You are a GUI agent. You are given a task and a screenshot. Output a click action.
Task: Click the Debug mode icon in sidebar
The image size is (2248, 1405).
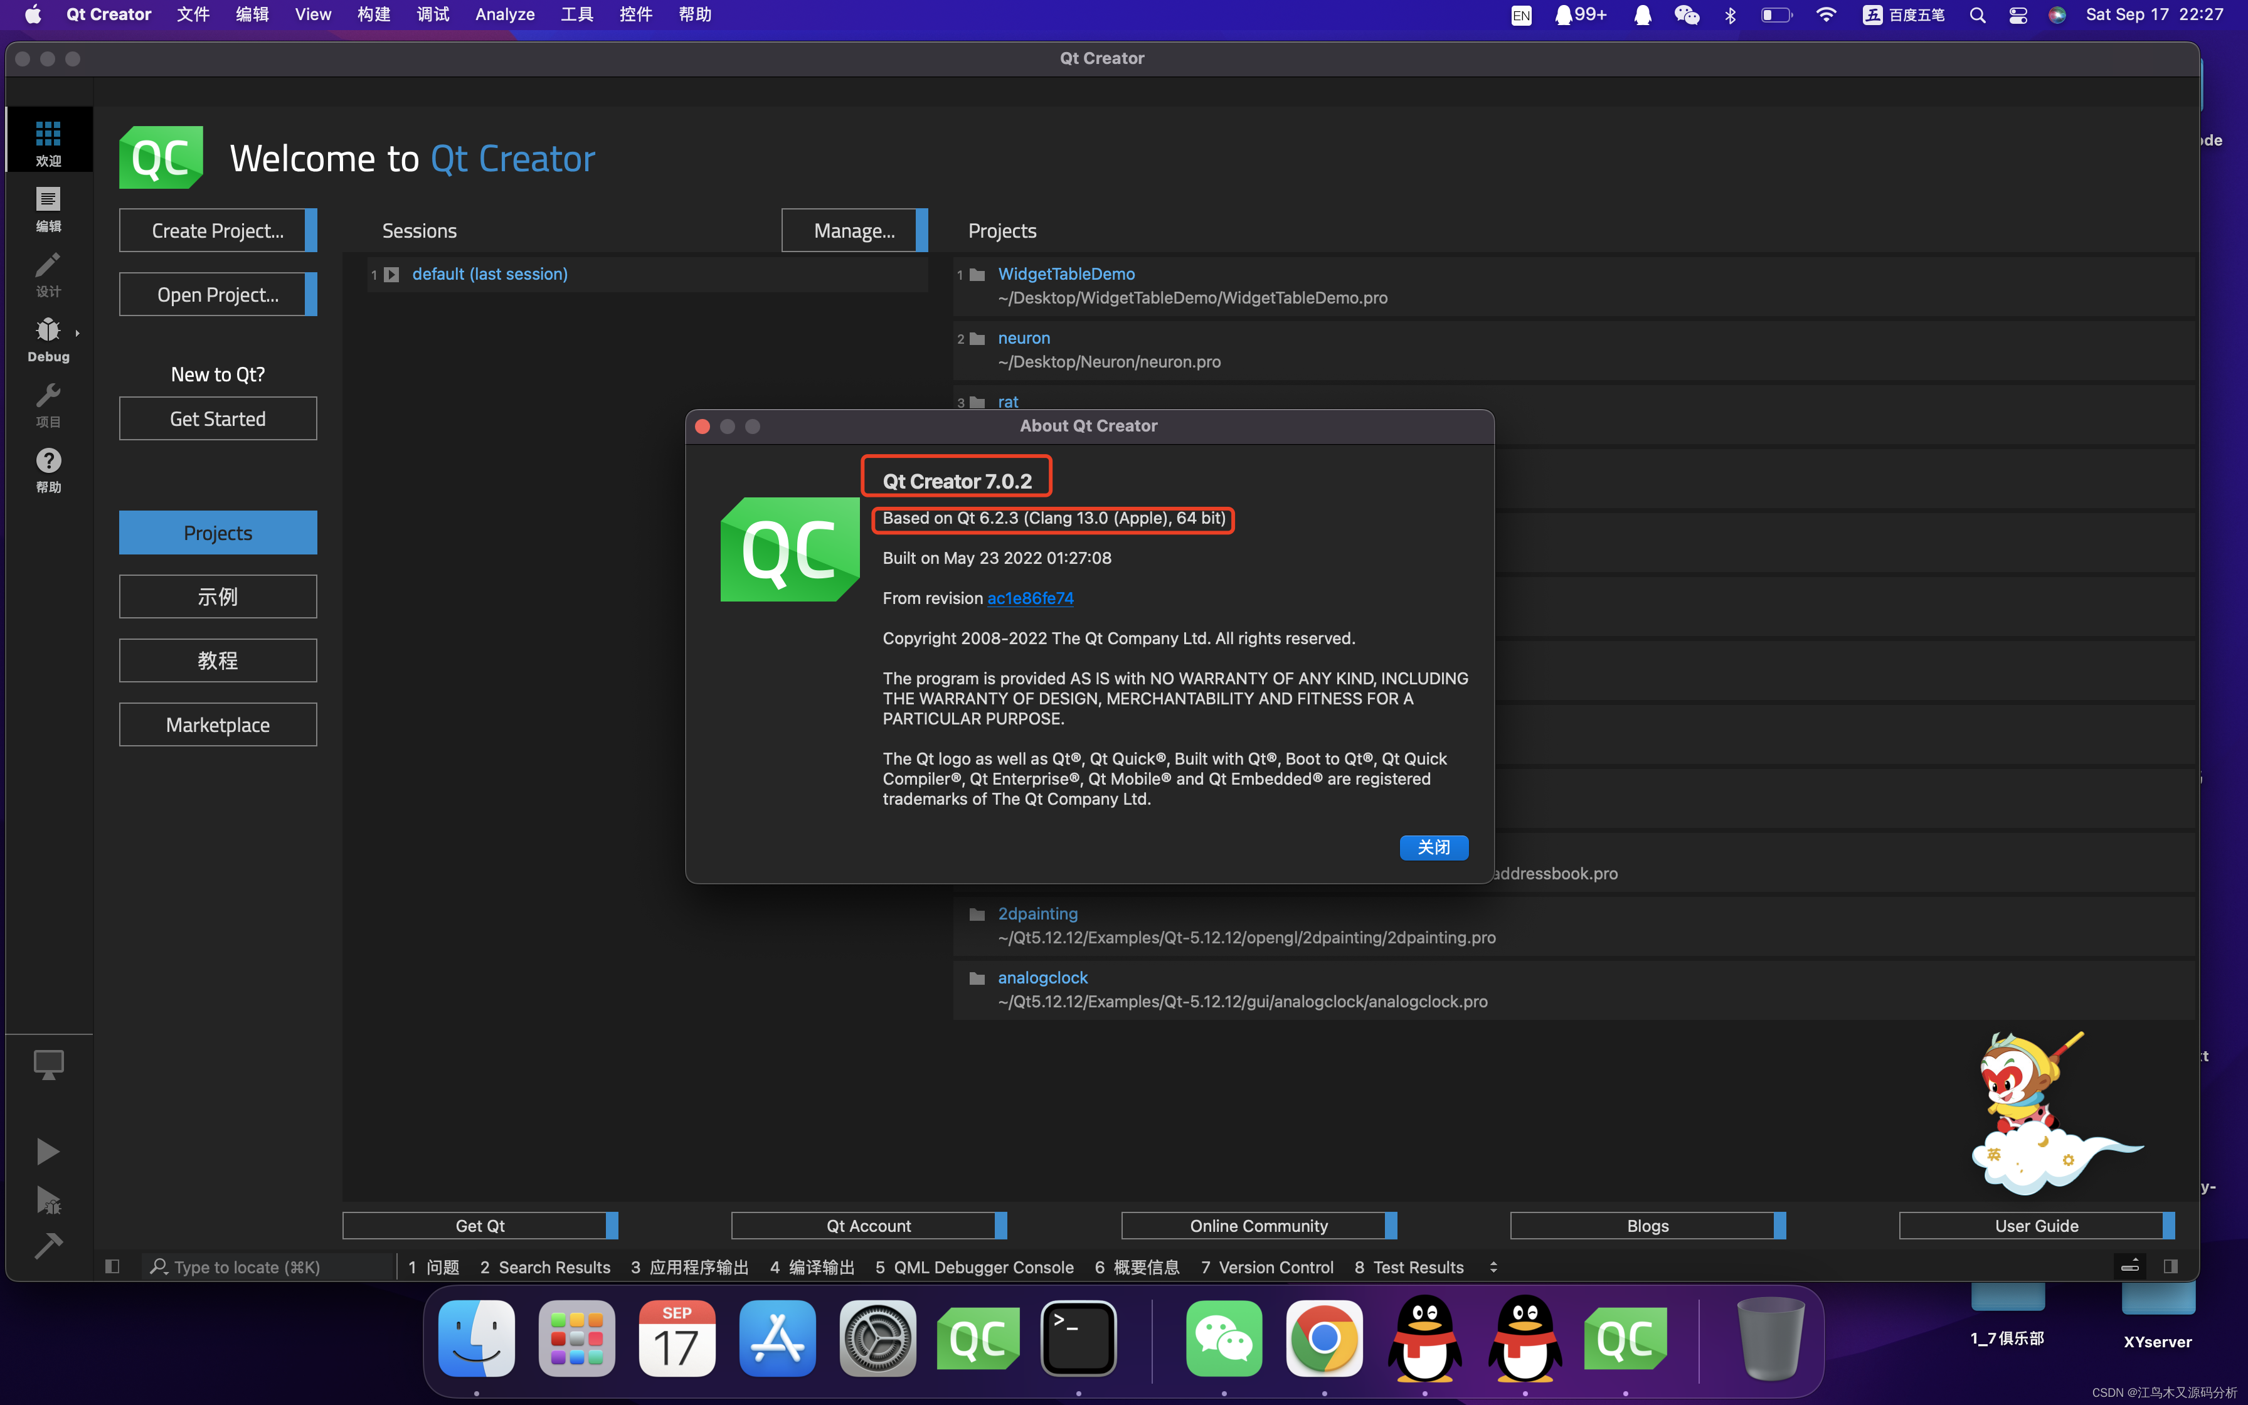[x=48, y=340]
